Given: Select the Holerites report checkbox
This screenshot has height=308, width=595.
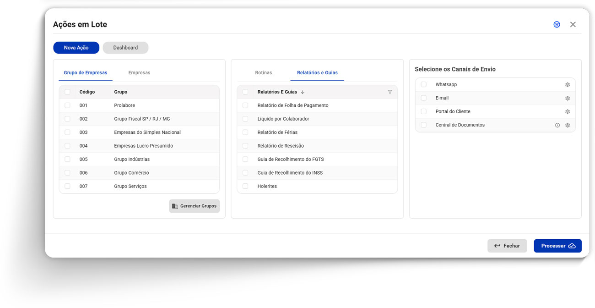Looking at the screenshot, I should [245, 186].
